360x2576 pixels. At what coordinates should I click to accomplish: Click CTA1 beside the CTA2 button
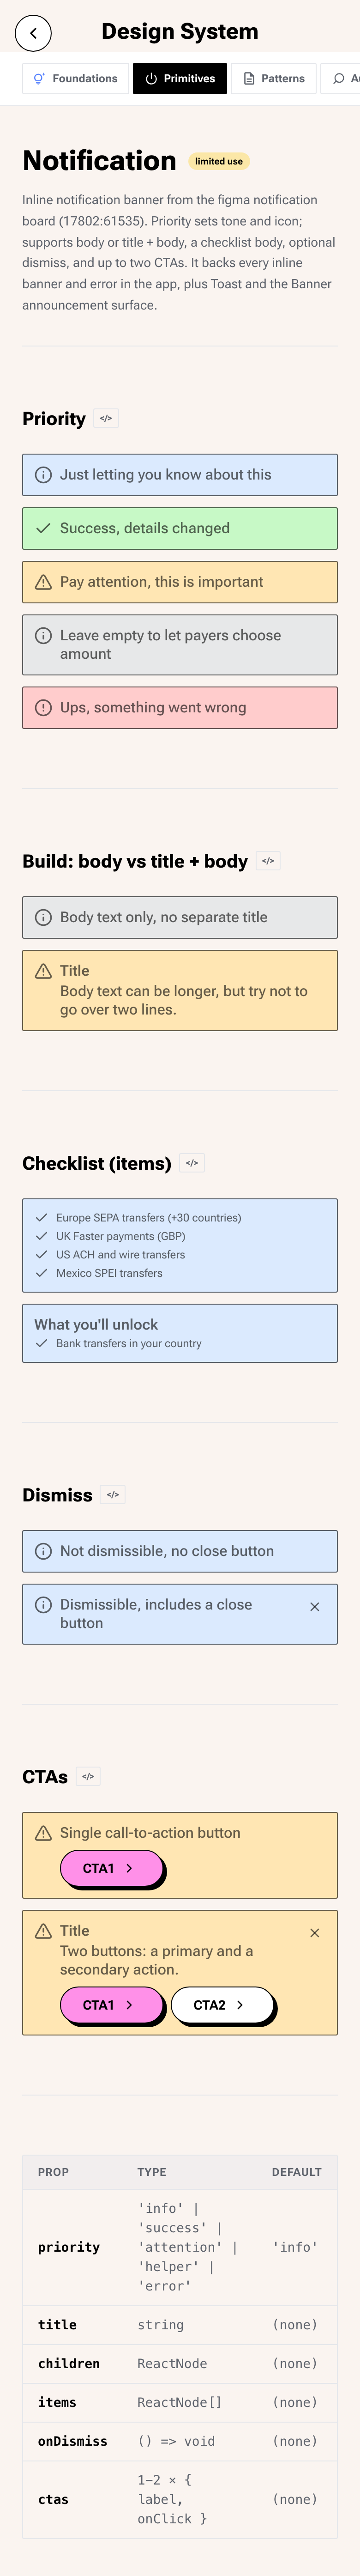(x=111, y=2005)
